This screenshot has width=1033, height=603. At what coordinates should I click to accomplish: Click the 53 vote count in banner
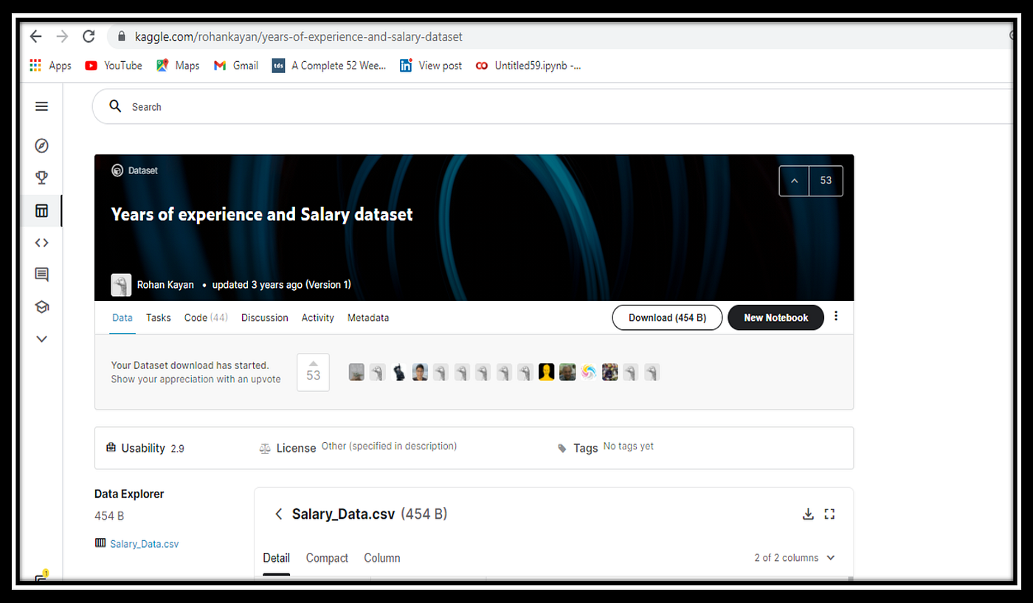coord(826,181)
